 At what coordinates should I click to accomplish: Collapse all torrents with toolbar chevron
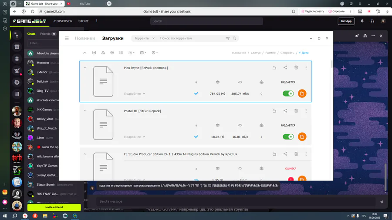[x=85, y=53]
